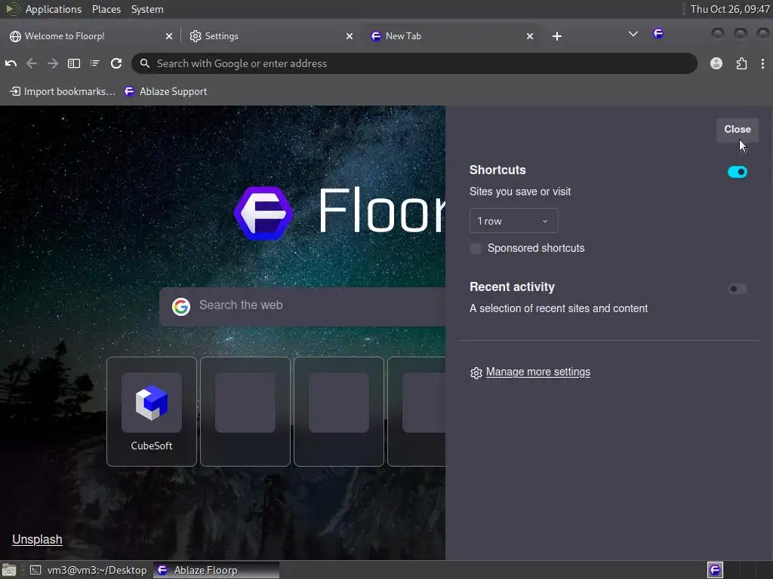Viewport: 773px width, 579px height.
Task: Open the account profile icon
Action: 716,63
